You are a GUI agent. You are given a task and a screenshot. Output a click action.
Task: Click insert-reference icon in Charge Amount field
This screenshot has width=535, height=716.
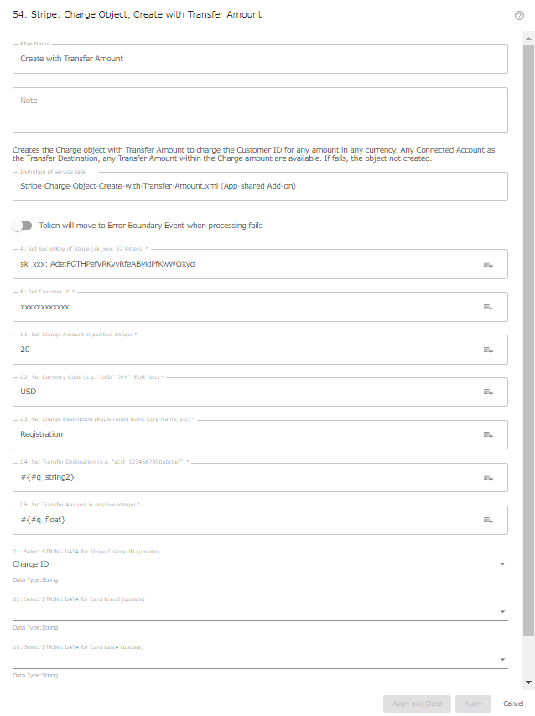488,350
